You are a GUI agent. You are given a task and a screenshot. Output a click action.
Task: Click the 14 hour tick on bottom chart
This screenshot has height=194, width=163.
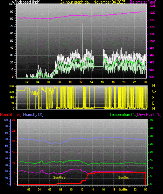pyautogui.click(x=93, y=189)
